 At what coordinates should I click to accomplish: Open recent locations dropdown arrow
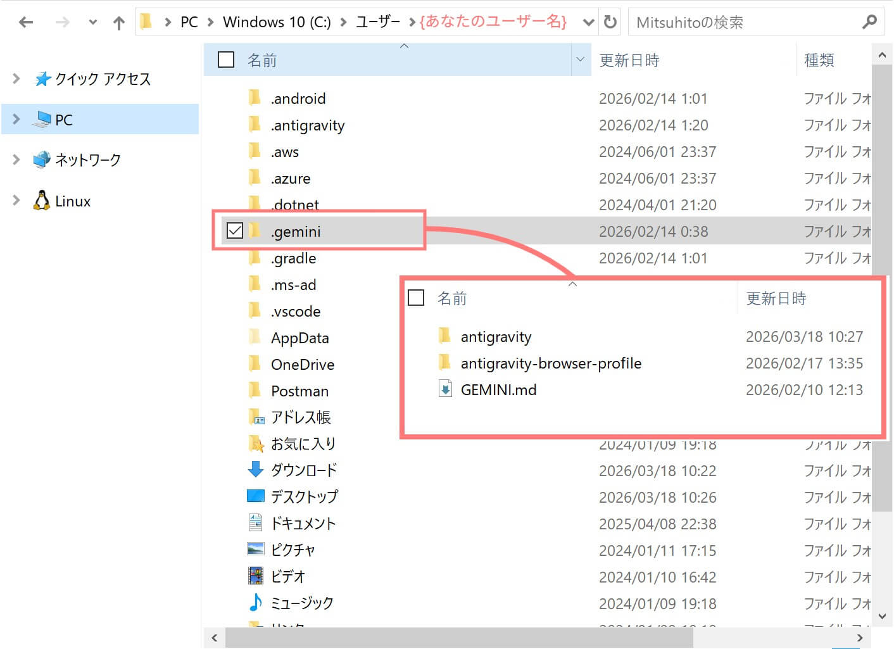pos(92,23)
